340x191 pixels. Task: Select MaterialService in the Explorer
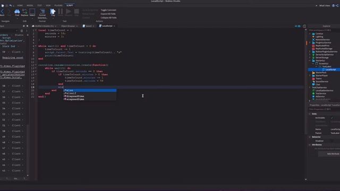[322, 40]
